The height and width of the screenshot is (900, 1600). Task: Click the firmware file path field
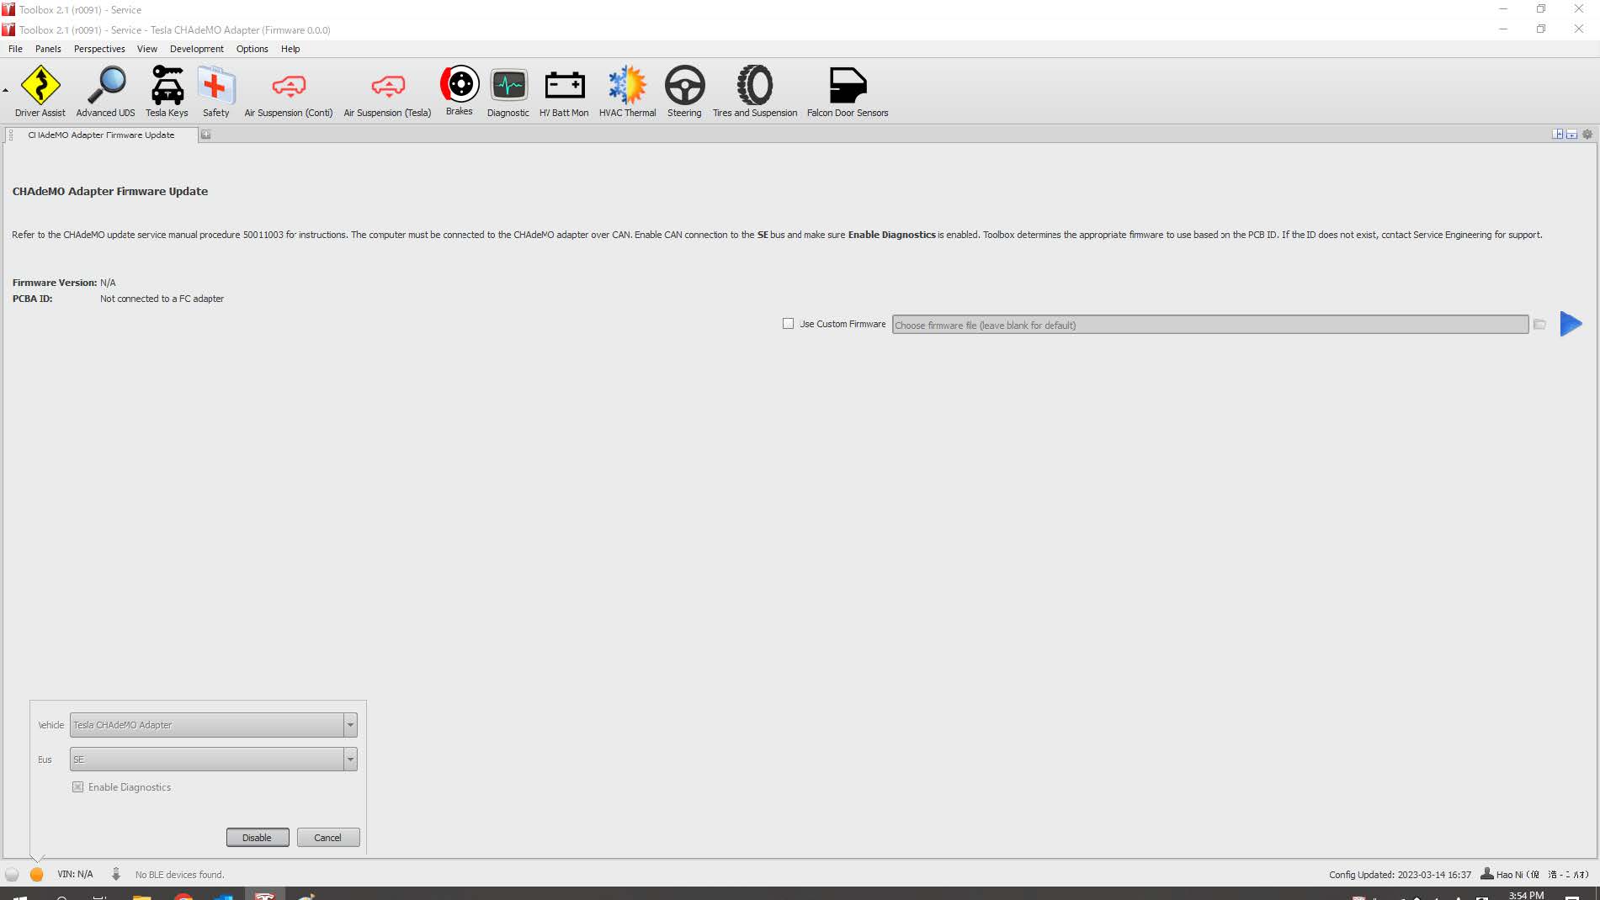tap(1209, 326)
